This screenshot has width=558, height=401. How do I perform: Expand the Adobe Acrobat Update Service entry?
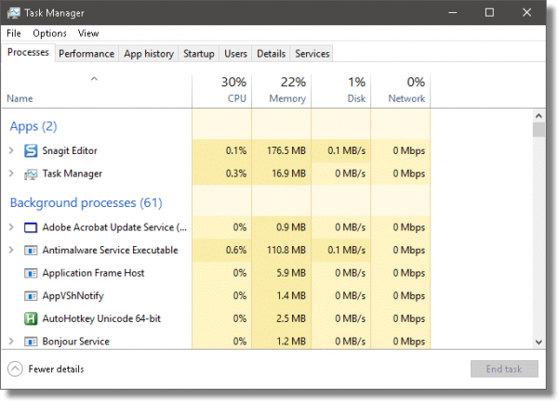pos(11,227)
